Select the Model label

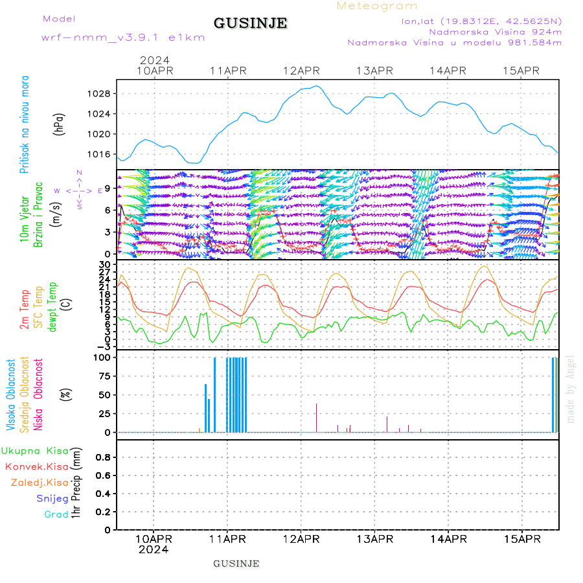coord(59,19)
